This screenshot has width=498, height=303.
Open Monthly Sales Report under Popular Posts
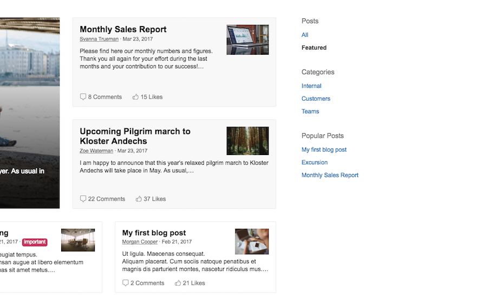[x=330, y=175]
